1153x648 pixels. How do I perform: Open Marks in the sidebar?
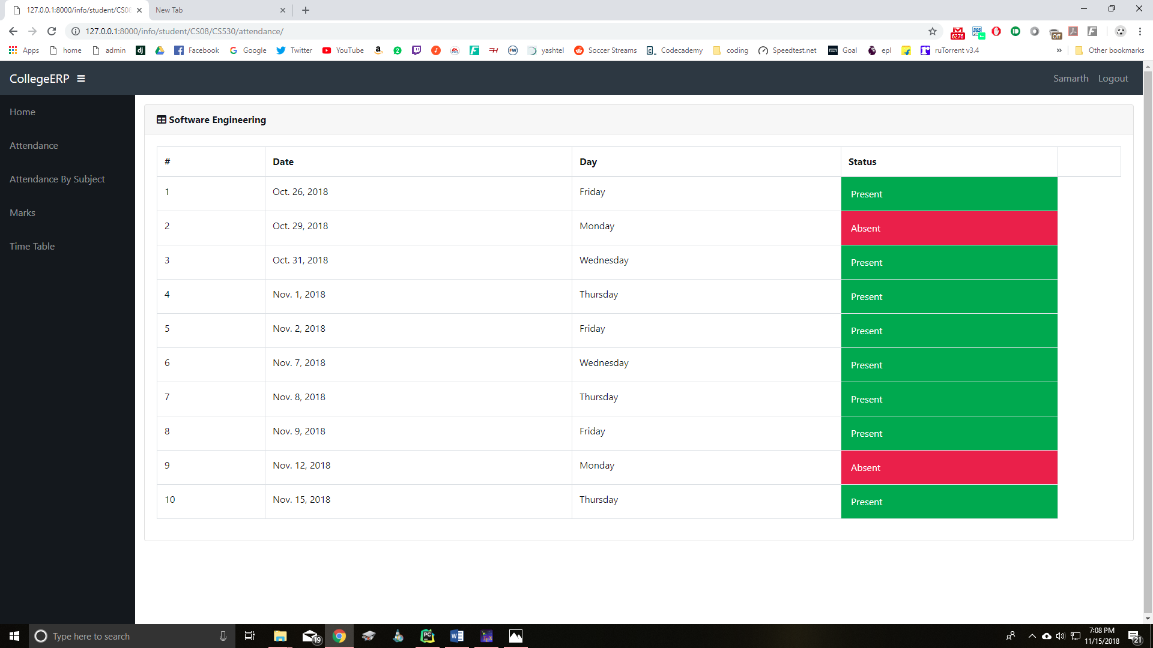[x=22, y=213]
